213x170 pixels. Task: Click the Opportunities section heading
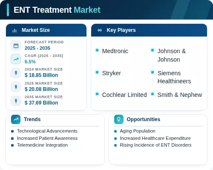point(144,119)
